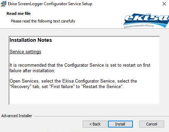This screenshot has height=132, width=169.
Task: Start installation with the Install button
Action: (x=120, y=124)
